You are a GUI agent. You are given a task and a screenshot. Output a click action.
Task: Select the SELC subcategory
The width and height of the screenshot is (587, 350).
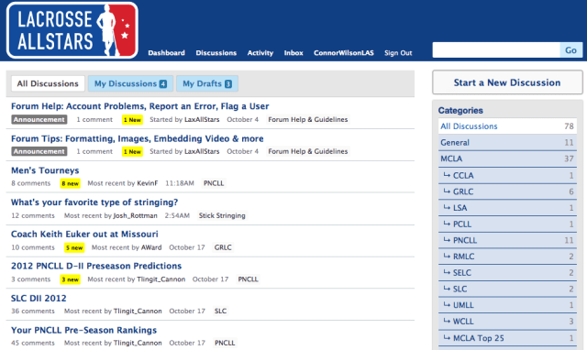[507, 273]
